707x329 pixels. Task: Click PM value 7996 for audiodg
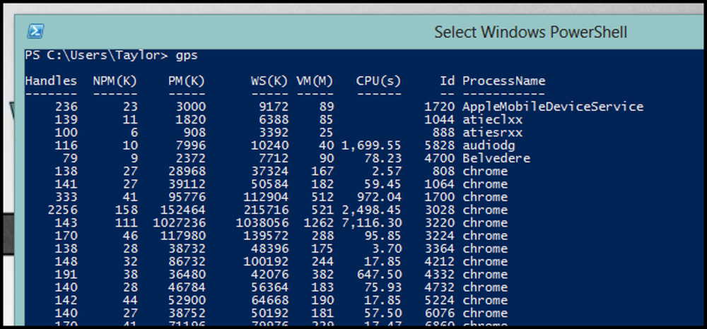[x=190, y=145]
